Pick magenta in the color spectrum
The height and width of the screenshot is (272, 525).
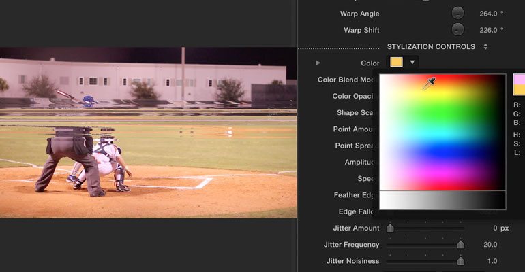(x=442, y=173)
